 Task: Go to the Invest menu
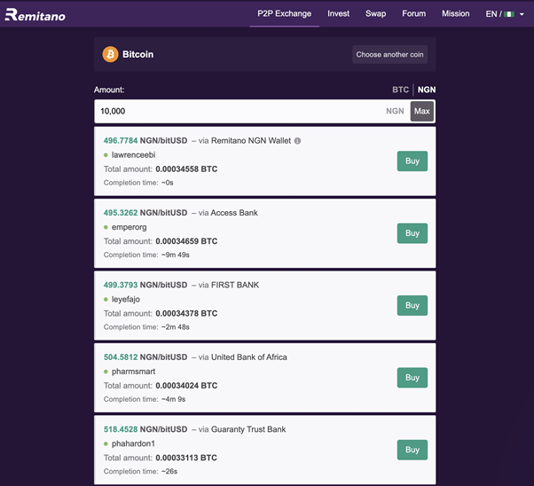[x=338, y=13]
